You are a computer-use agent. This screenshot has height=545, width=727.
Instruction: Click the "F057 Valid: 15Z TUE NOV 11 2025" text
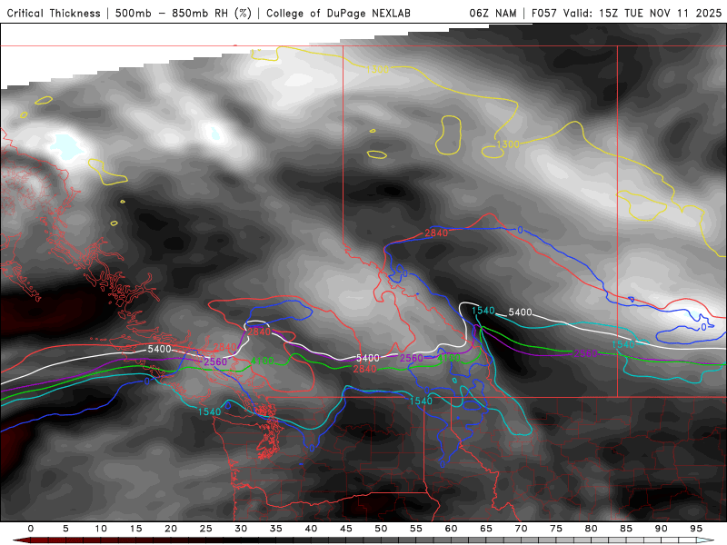click(626, 14)
